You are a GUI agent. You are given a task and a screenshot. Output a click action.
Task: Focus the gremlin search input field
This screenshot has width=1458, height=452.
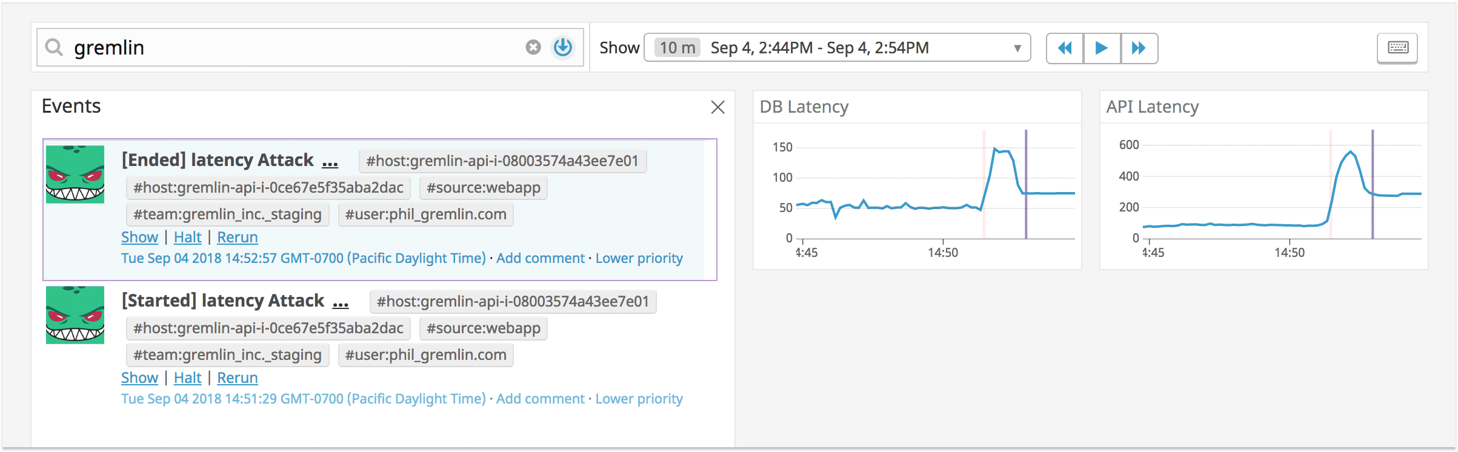pos(291,47)
